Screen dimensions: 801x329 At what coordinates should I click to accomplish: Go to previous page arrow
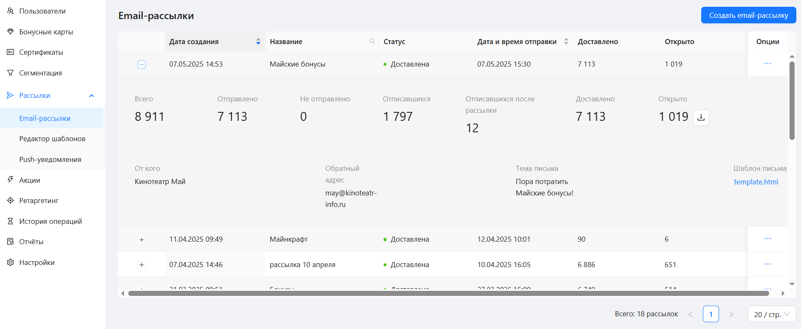[x=690, y=314]
